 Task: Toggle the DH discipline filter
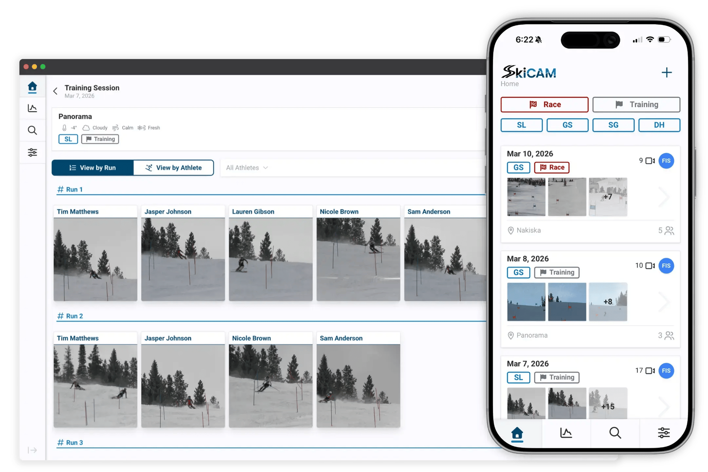(659, 125)
